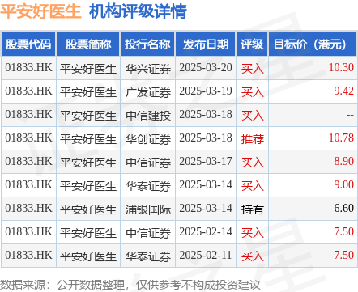Select the 华兴证券 broker cell

[148, 69]
